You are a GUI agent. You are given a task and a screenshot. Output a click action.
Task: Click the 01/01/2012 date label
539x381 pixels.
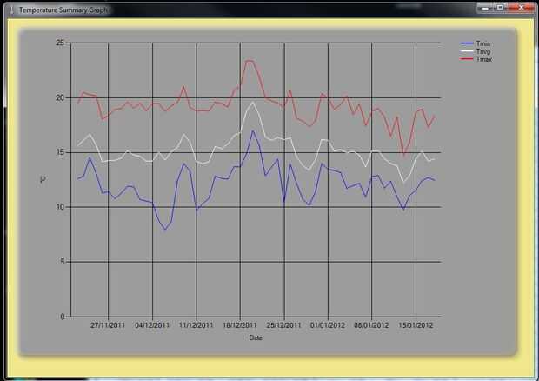[327, 325]
